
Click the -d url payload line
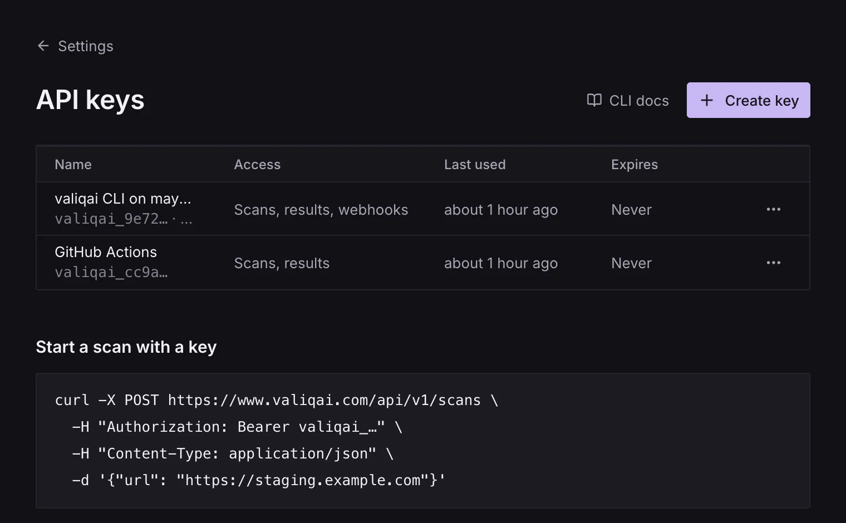259,480
